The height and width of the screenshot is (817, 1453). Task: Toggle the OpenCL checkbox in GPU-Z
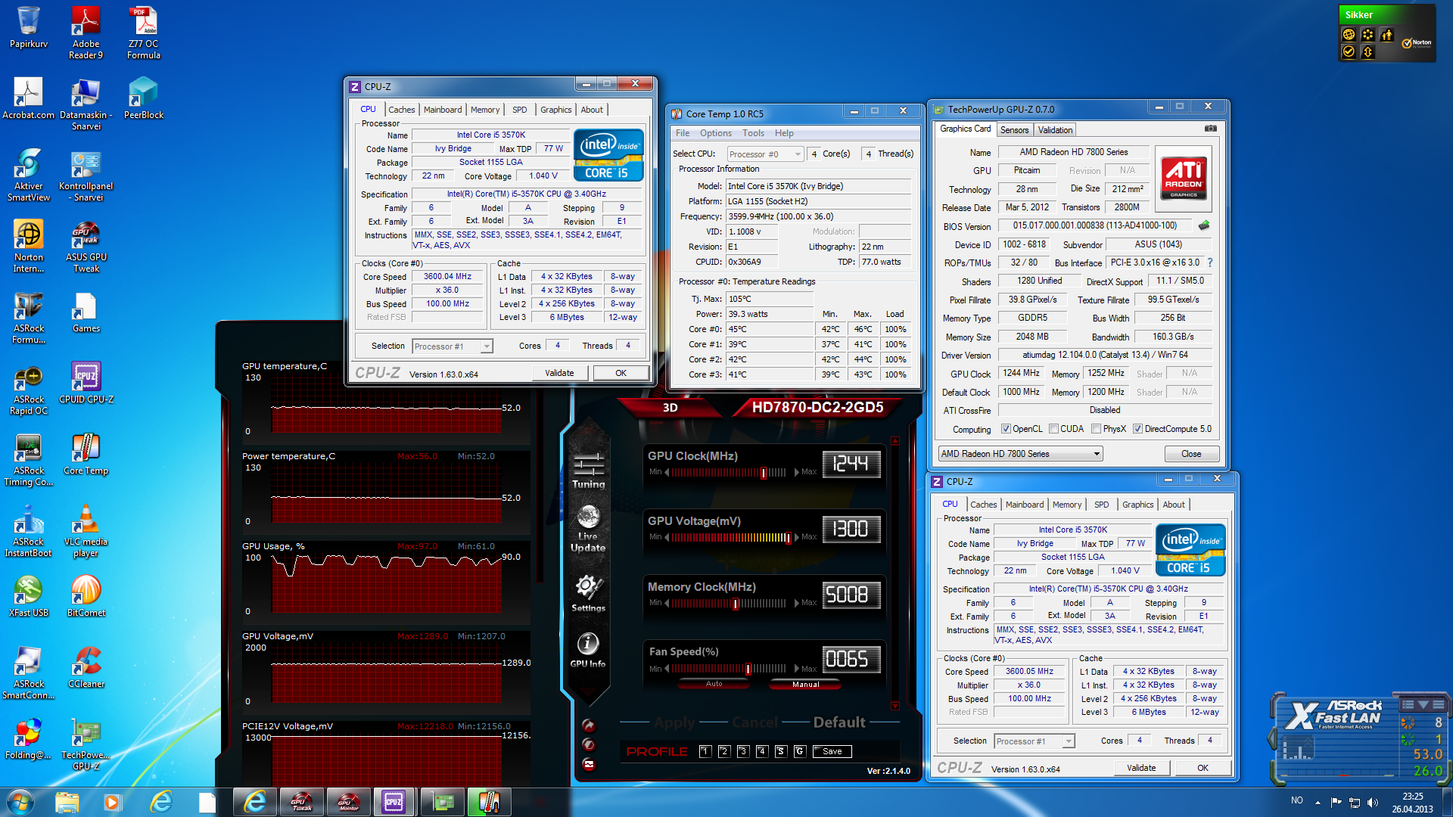(1006, 429)
